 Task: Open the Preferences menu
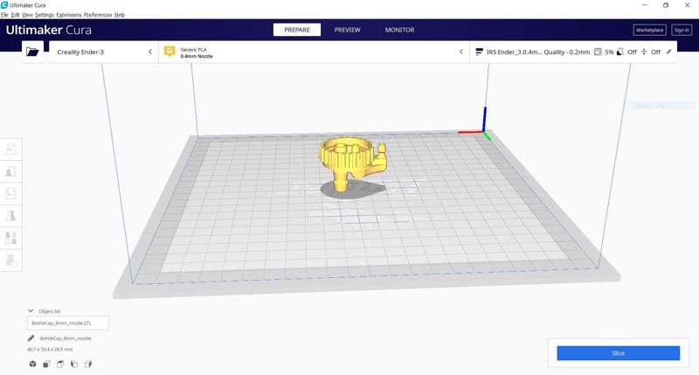(98, 15)
